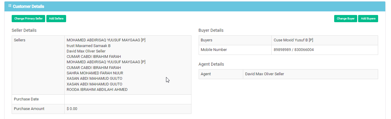Click ROODA IBRAHIM ABDILAHI AHMED seller entry
This screenshot has width=391, height=119.
click(x=97, y=90)
